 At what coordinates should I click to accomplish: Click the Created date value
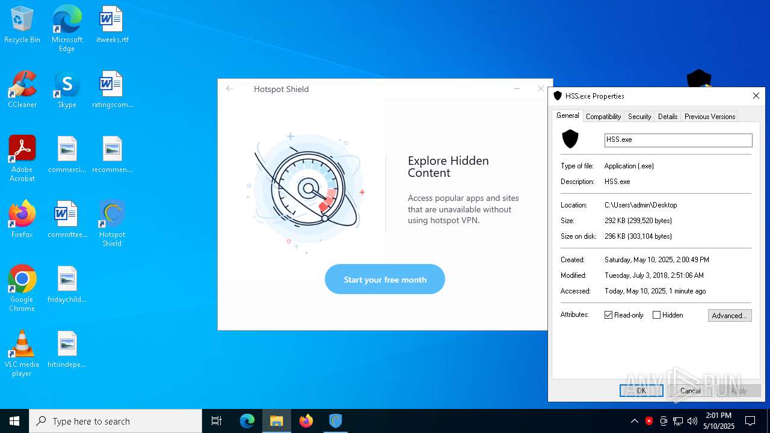coord(657,260)
